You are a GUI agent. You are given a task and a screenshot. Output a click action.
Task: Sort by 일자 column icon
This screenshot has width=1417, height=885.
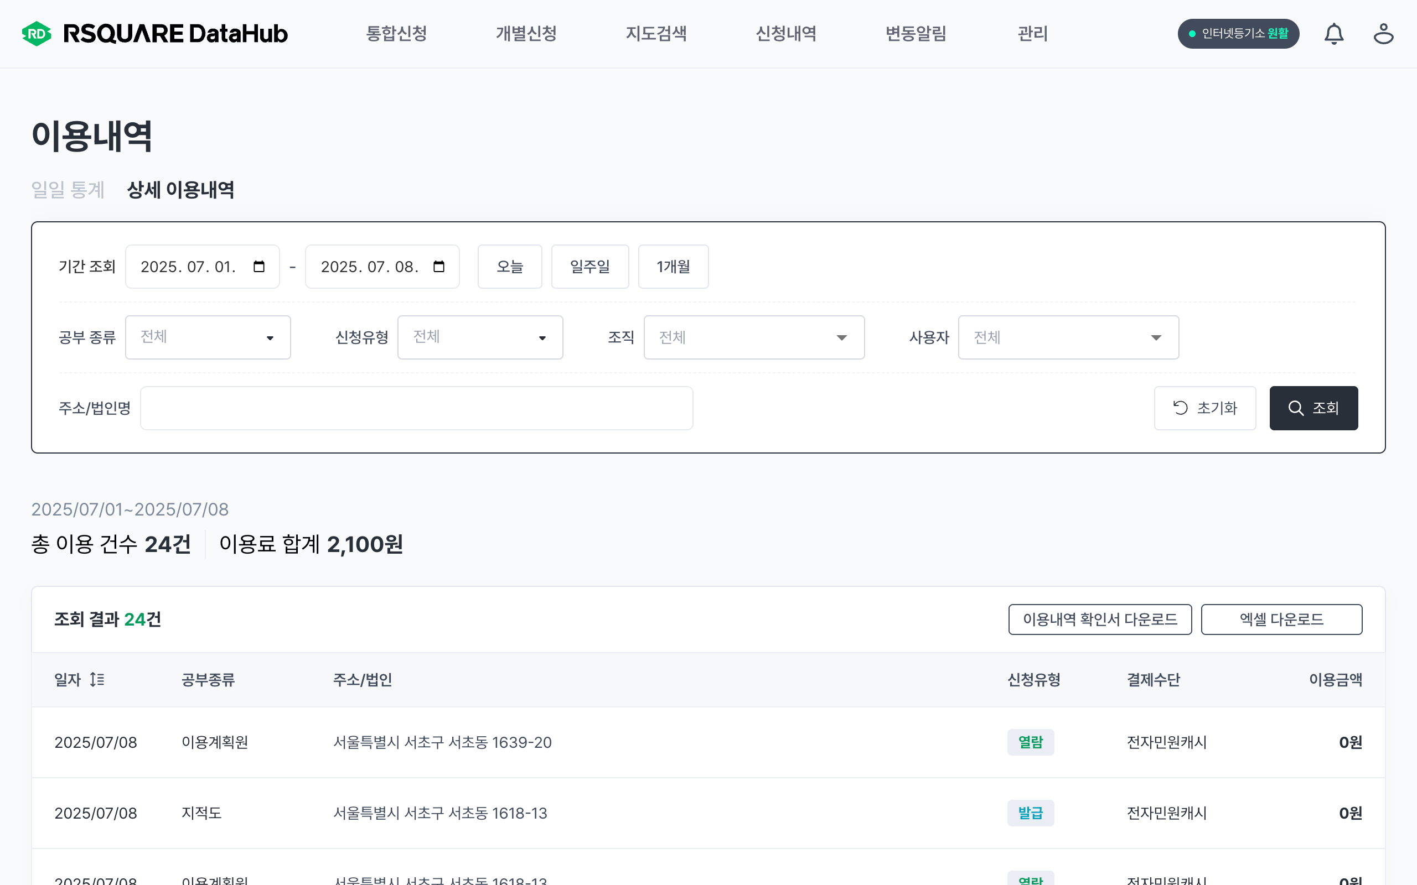(97, 680)
